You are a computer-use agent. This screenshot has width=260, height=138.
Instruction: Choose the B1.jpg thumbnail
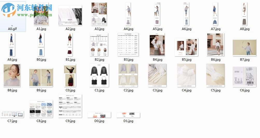coord(70,45)
